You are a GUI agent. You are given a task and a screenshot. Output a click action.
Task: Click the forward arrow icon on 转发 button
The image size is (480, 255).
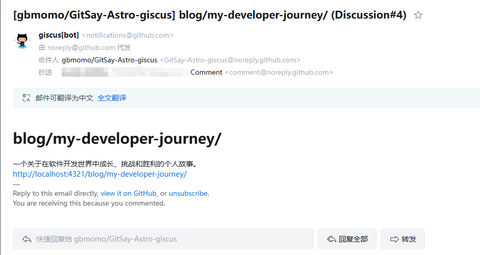(x=395, y=239)
